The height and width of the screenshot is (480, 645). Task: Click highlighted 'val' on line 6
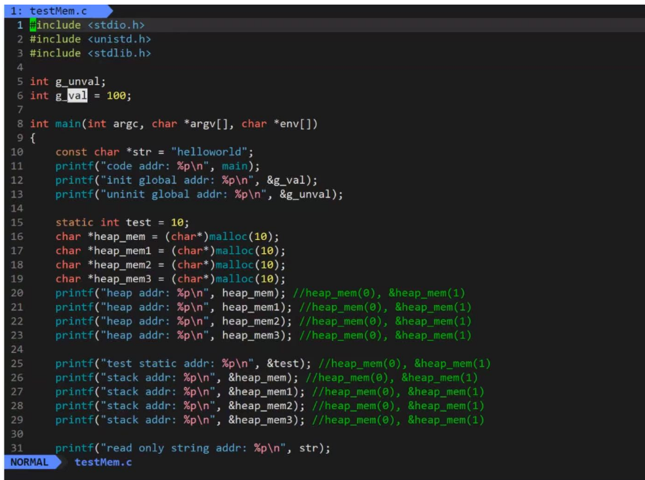(77, 96)
